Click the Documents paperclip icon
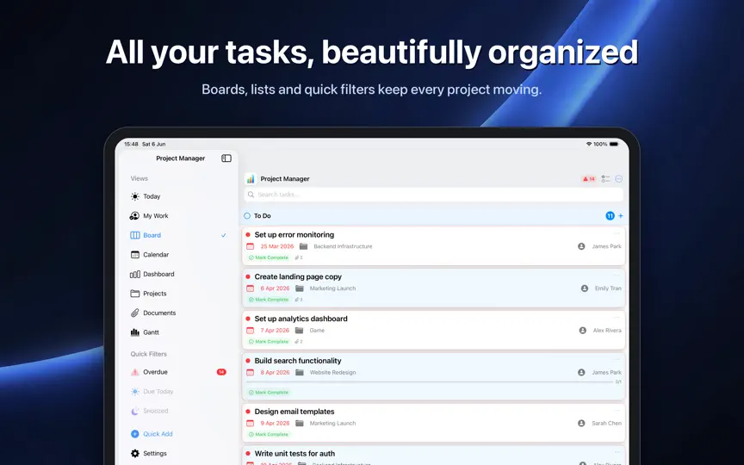Image resolution: width=744 pixels, height=465 pixels. pyautogui.click(x=134, y=313)
